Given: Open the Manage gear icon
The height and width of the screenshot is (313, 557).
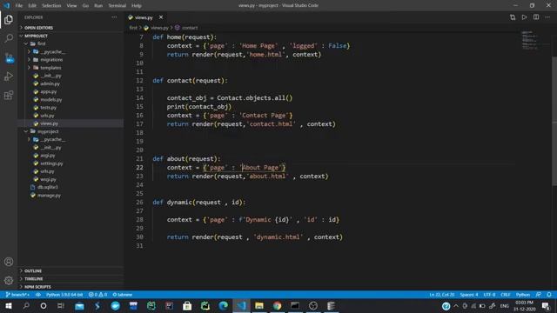Looking at the screenshot, I should 9,281.
